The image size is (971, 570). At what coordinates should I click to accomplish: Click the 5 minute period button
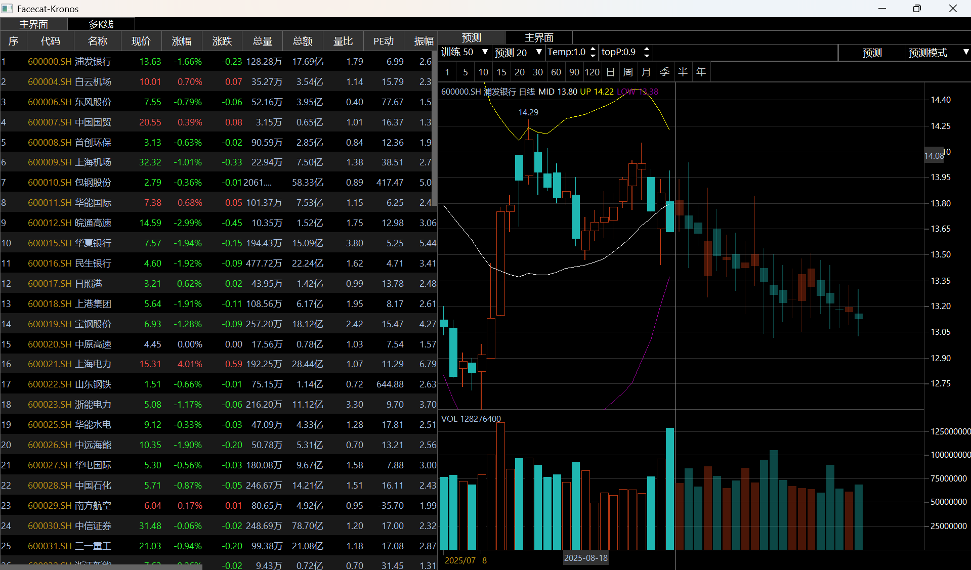(465, 72)
